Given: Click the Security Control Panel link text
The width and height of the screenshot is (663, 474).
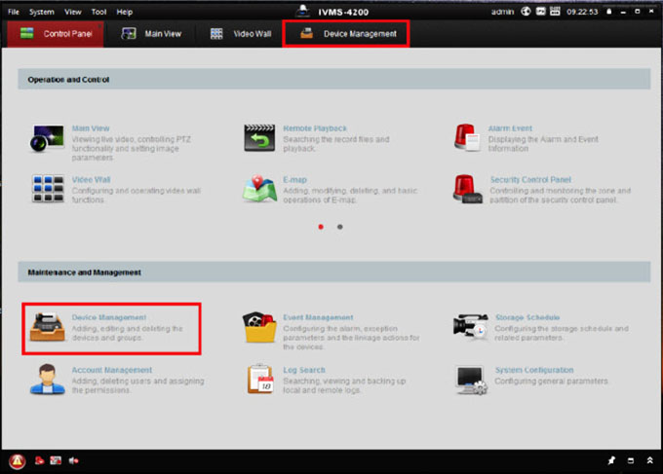Looking at the screenshot, I should pyautogui.click(x=530, y=180).
